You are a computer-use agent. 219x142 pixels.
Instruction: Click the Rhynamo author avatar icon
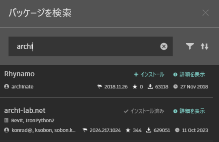click(x=6, y=87)
